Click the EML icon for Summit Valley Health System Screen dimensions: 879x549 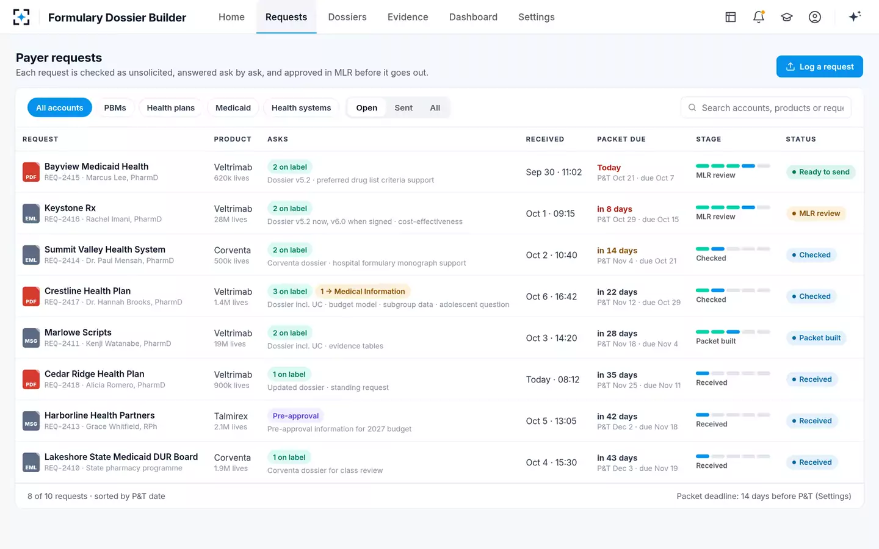click(x=31, y=255)
